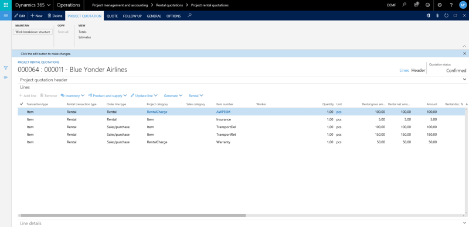Click the refresh page icon
Screen dimensions: 469x227
click(446, 16)
